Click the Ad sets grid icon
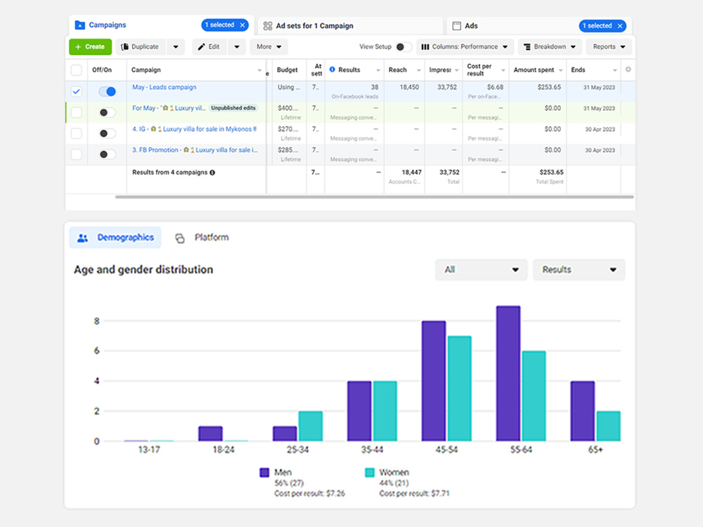 click(268, 26)
